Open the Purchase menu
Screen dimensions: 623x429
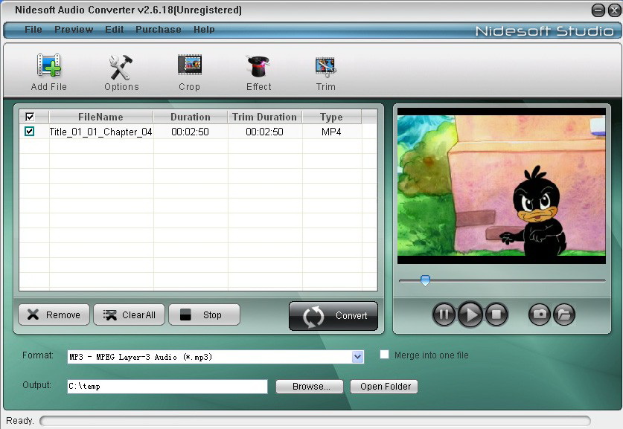[x=159, y=29]
